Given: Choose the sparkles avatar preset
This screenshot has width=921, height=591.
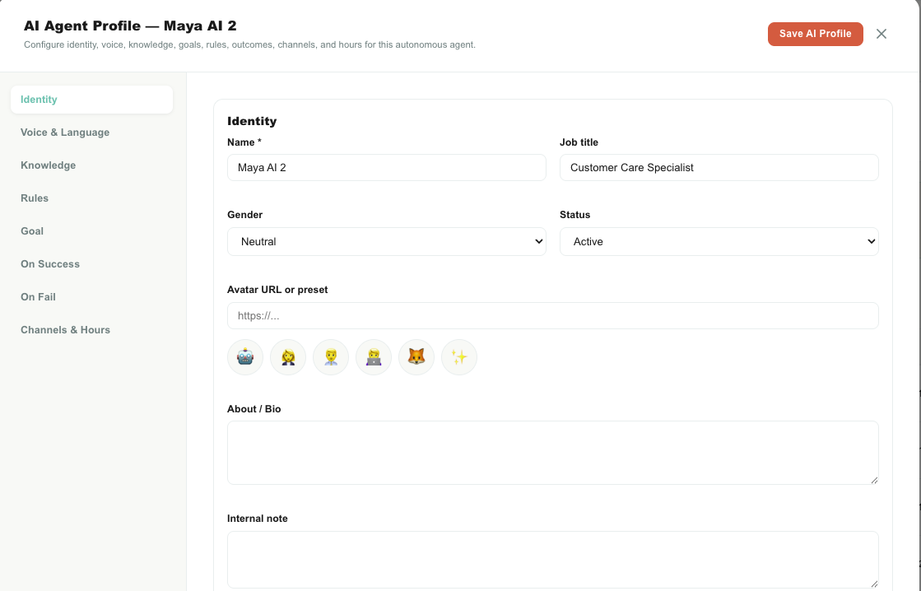Looking at the screenshot, I should click(x=459, y=357).
